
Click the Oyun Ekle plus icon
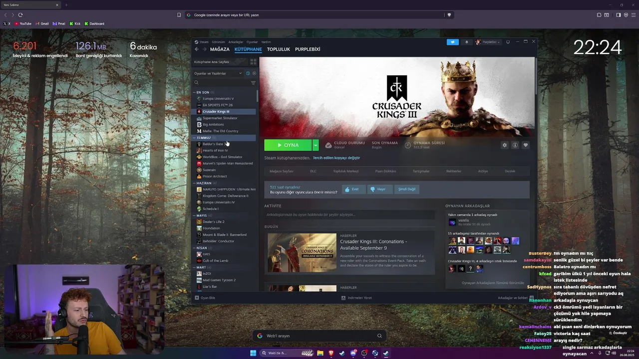pos(197,298)
